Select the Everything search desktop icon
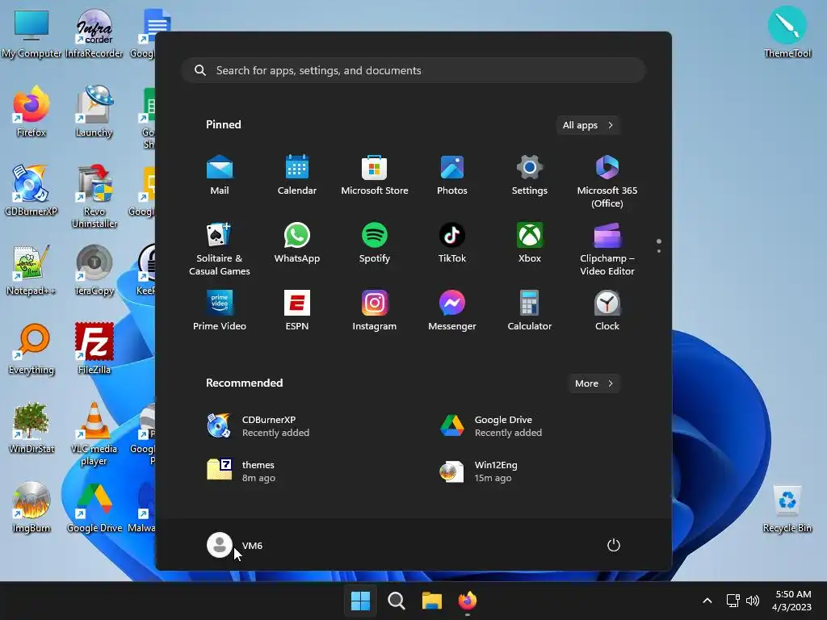 (31, 349)
